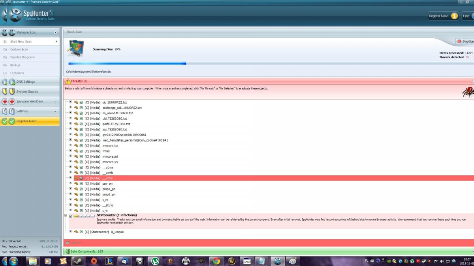Click the cookie icon beside uid.1UHU0RS2.txt
The height and width of the screenshot is (266, 474).
[76, 102]
